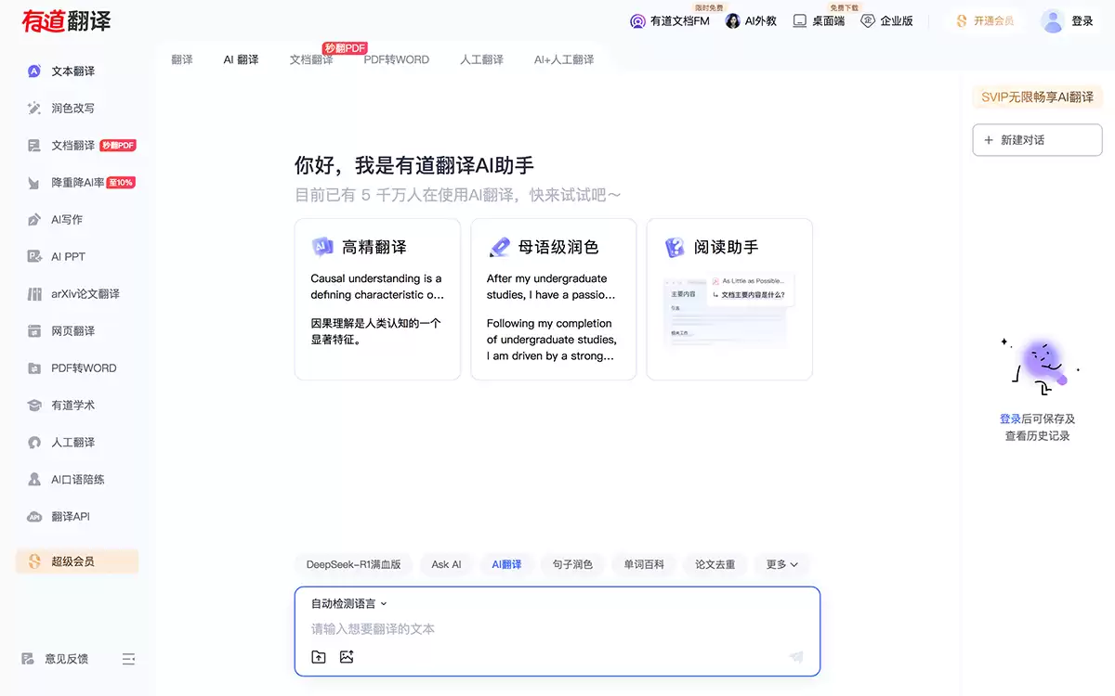Click the arXiv论文翻译 sidebar icon
The height and width of the screenshot is (696, 1115).
[34, 294]
